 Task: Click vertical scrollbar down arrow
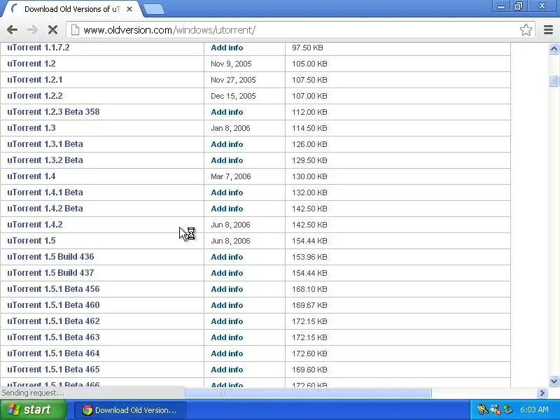point(554,381)
